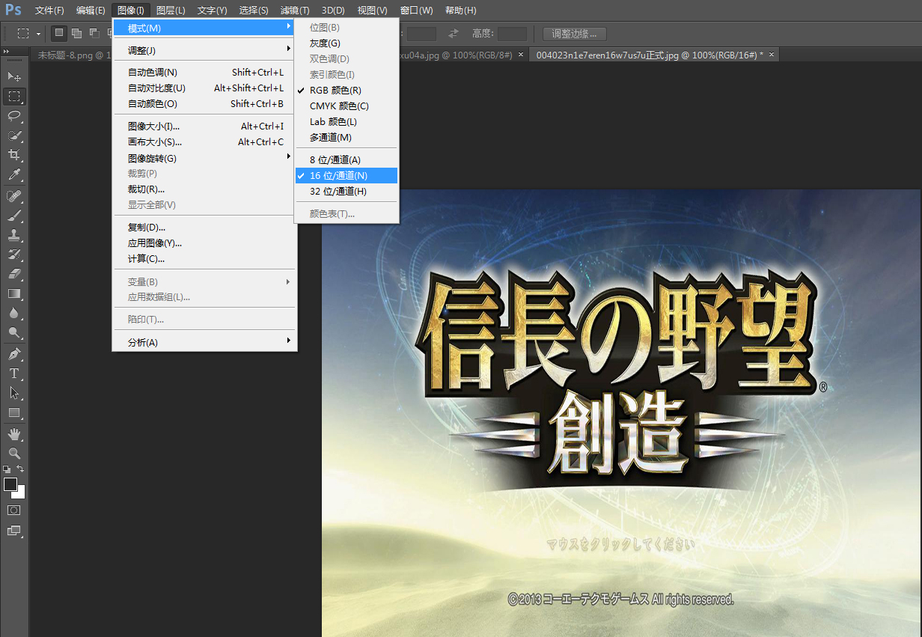Select the Zoom tool

click(x=14, y=454)
